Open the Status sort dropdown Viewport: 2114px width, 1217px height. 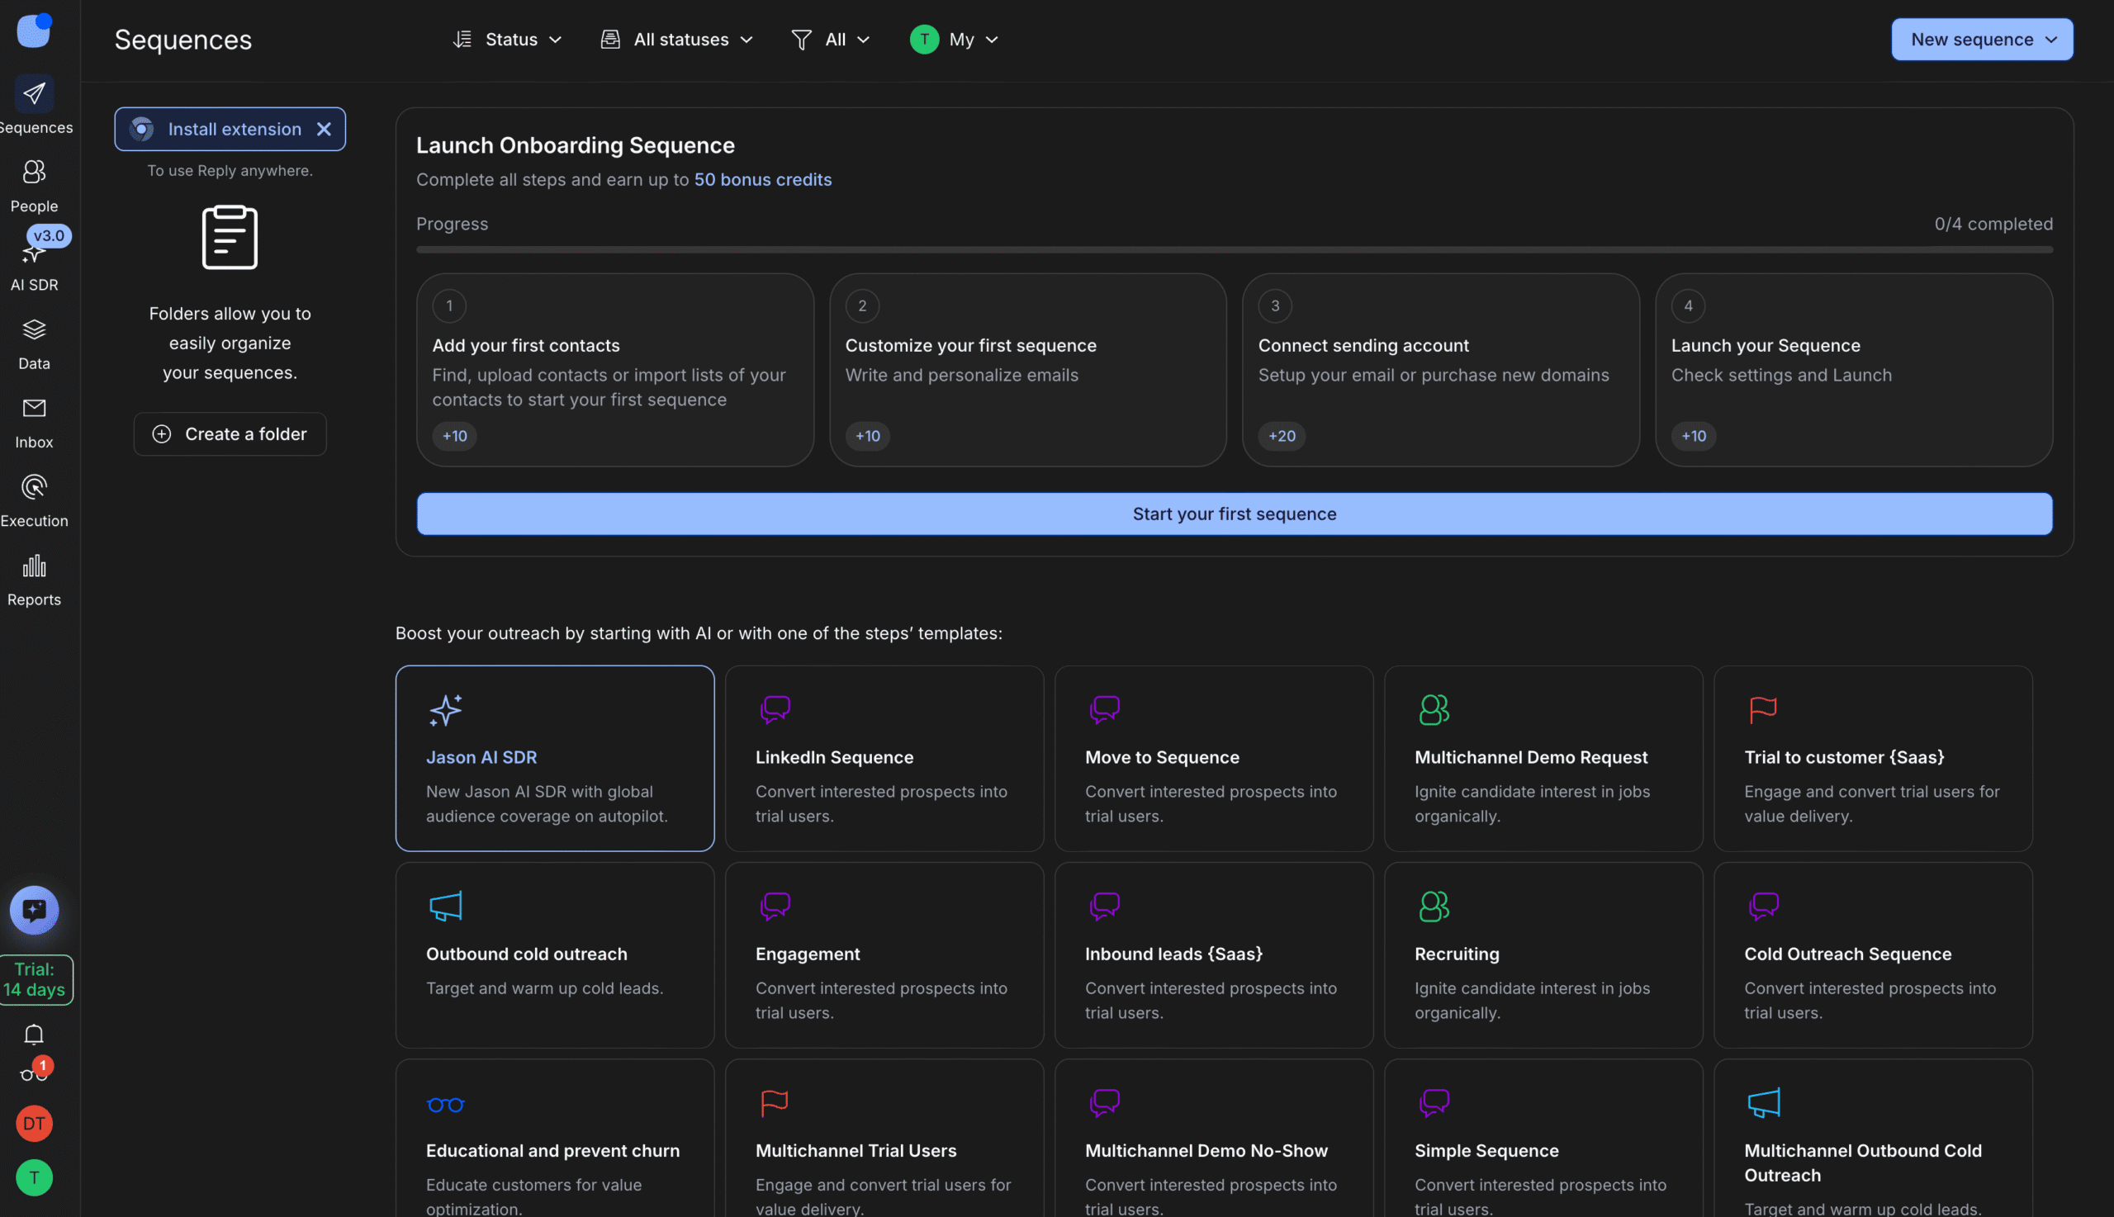click(x=507, y=40)
